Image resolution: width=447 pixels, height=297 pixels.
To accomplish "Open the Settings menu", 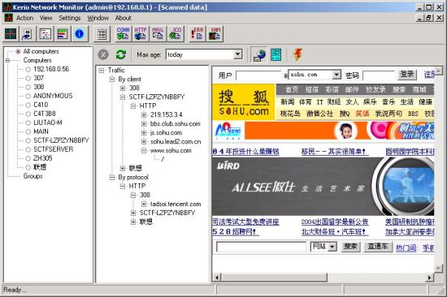I will 70,18.
